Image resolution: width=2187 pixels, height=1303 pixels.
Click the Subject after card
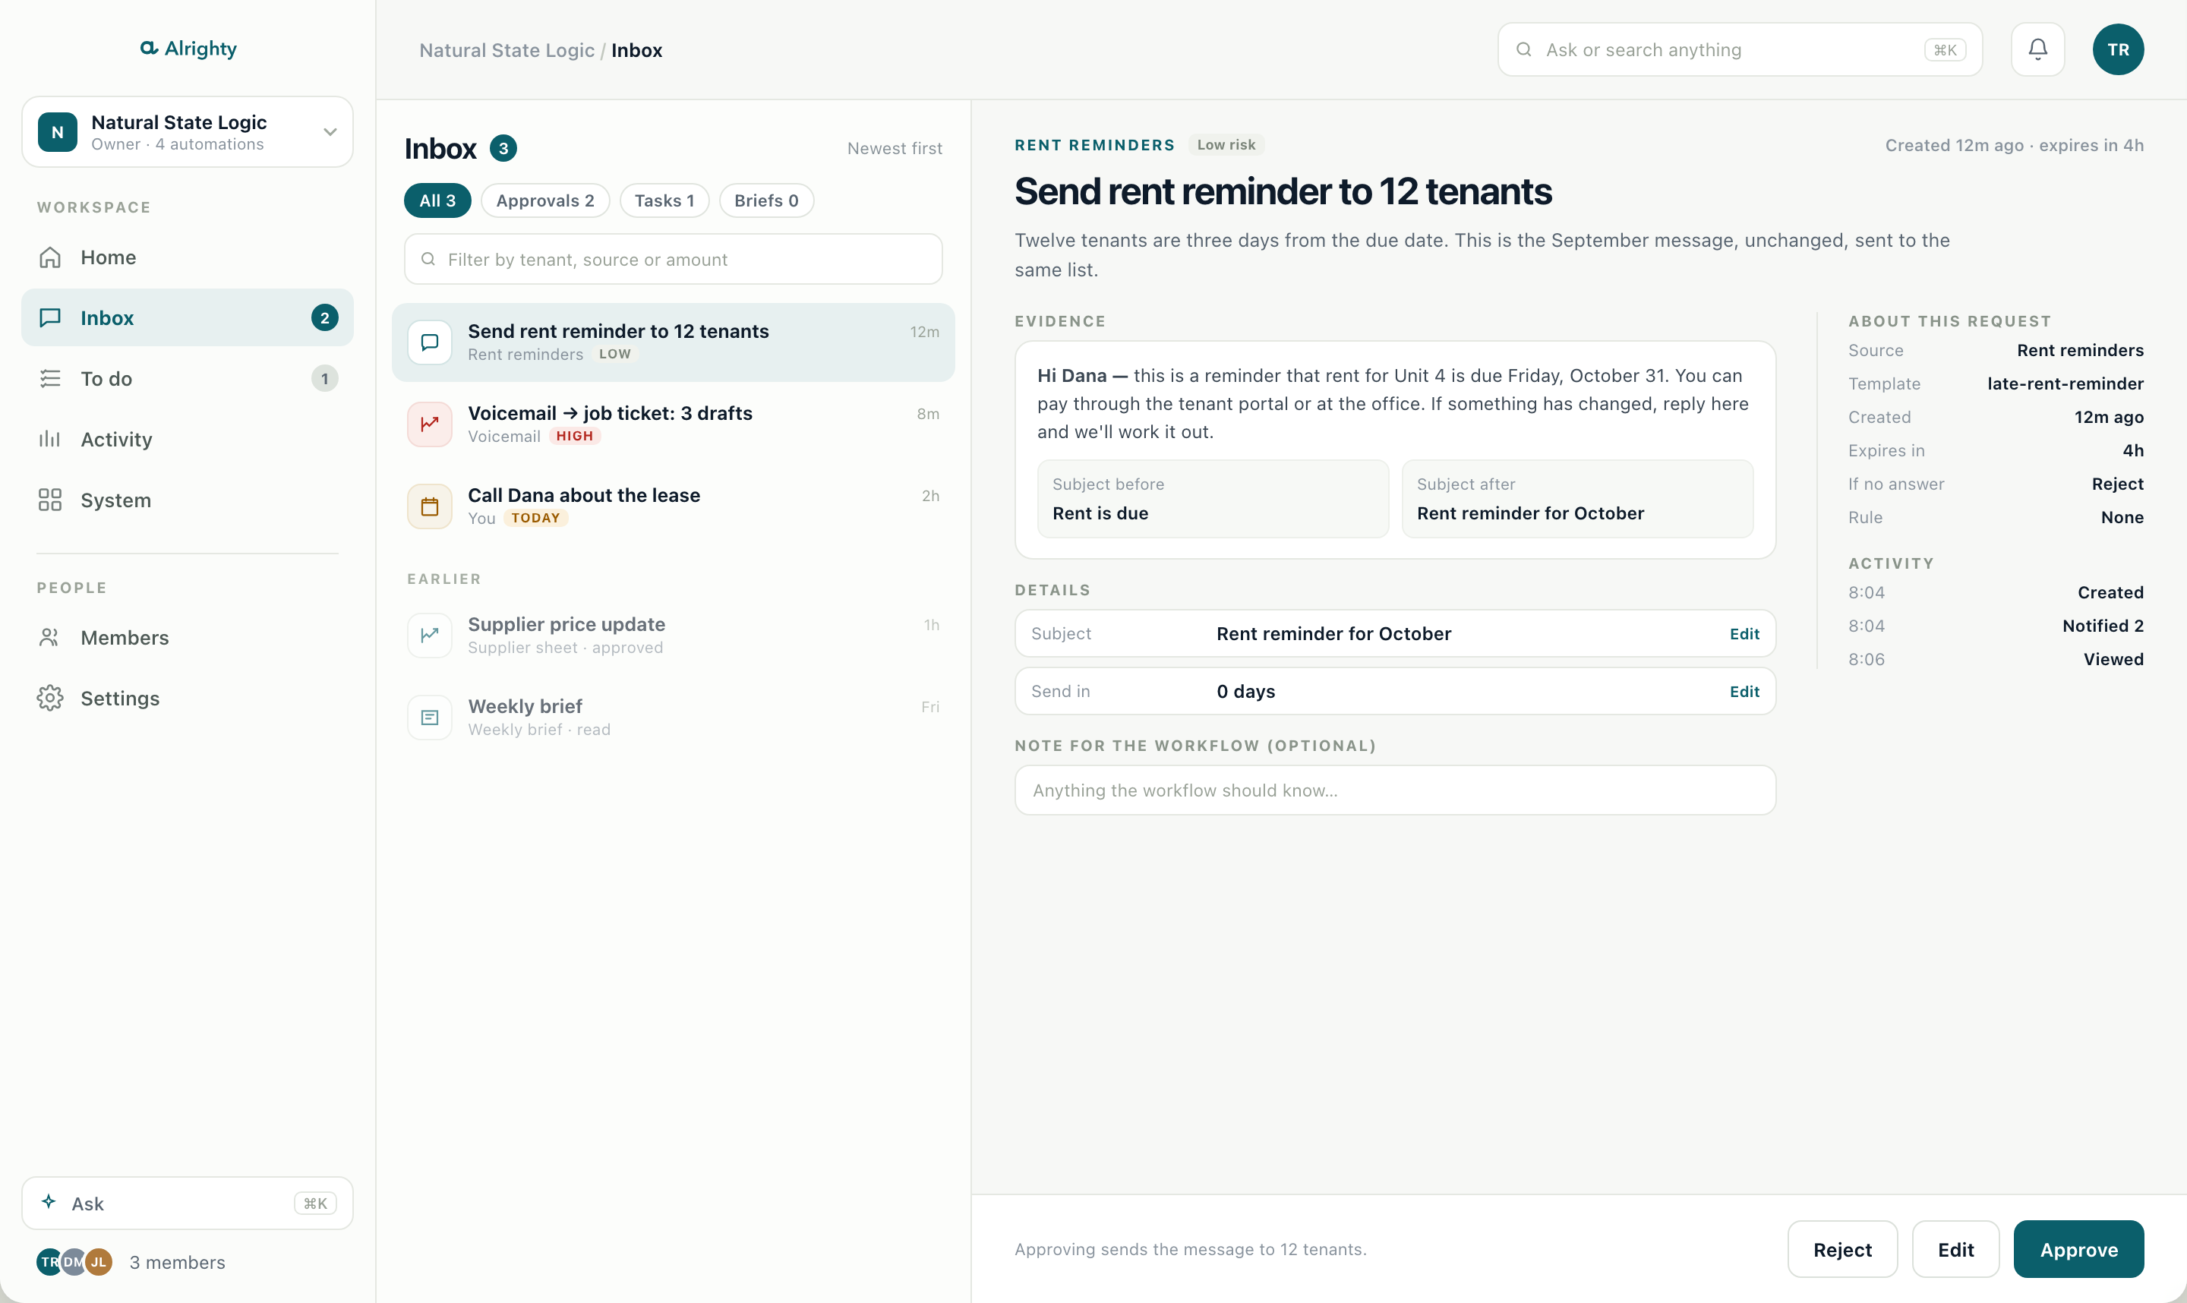[x=1576, y=499]
